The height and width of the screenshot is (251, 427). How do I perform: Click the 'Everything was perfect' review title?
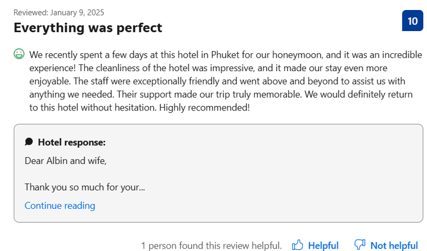[88, 28]
